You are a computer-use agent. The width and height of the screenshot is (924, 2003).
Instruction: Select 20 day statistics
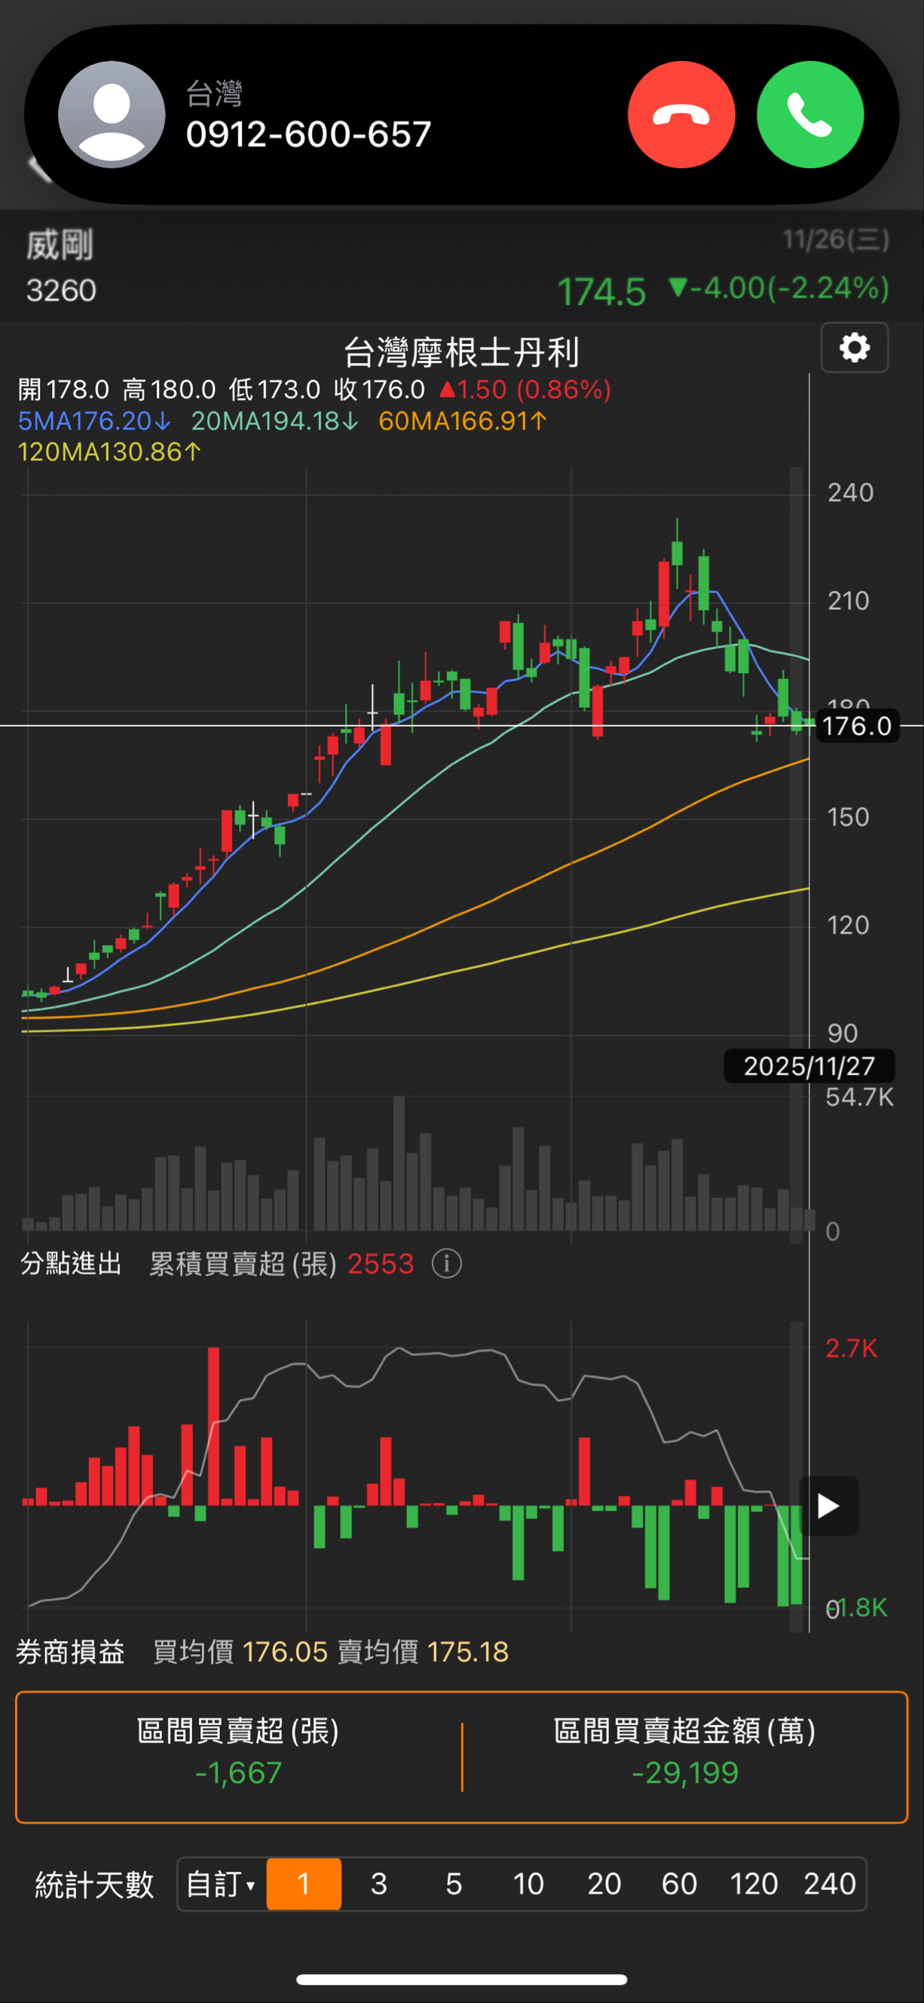(x=604, y=1884)
